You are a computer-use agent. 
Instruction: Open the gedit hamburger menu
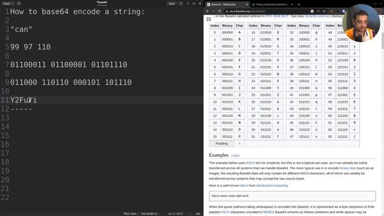point(181,4)
